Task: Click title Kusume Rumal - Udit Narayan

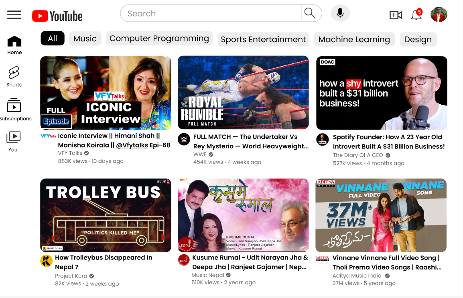Action: pyautogui.click(x=250, y=262)
